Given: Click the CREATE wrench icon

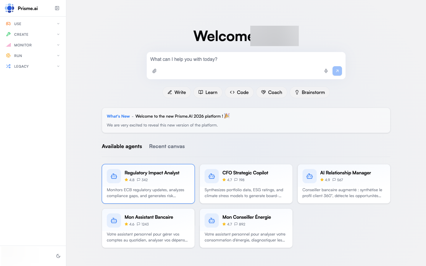Looking at the screenshot, I should click(x=8, y=34).
